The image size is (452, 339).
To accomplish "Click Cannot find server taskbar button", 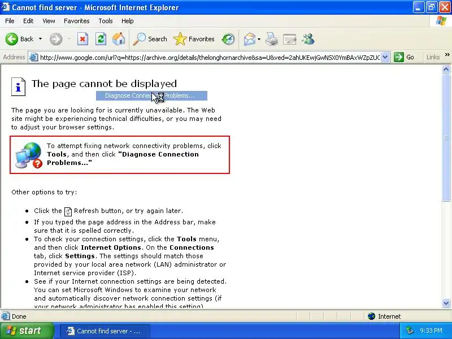I will click(105, 331).
